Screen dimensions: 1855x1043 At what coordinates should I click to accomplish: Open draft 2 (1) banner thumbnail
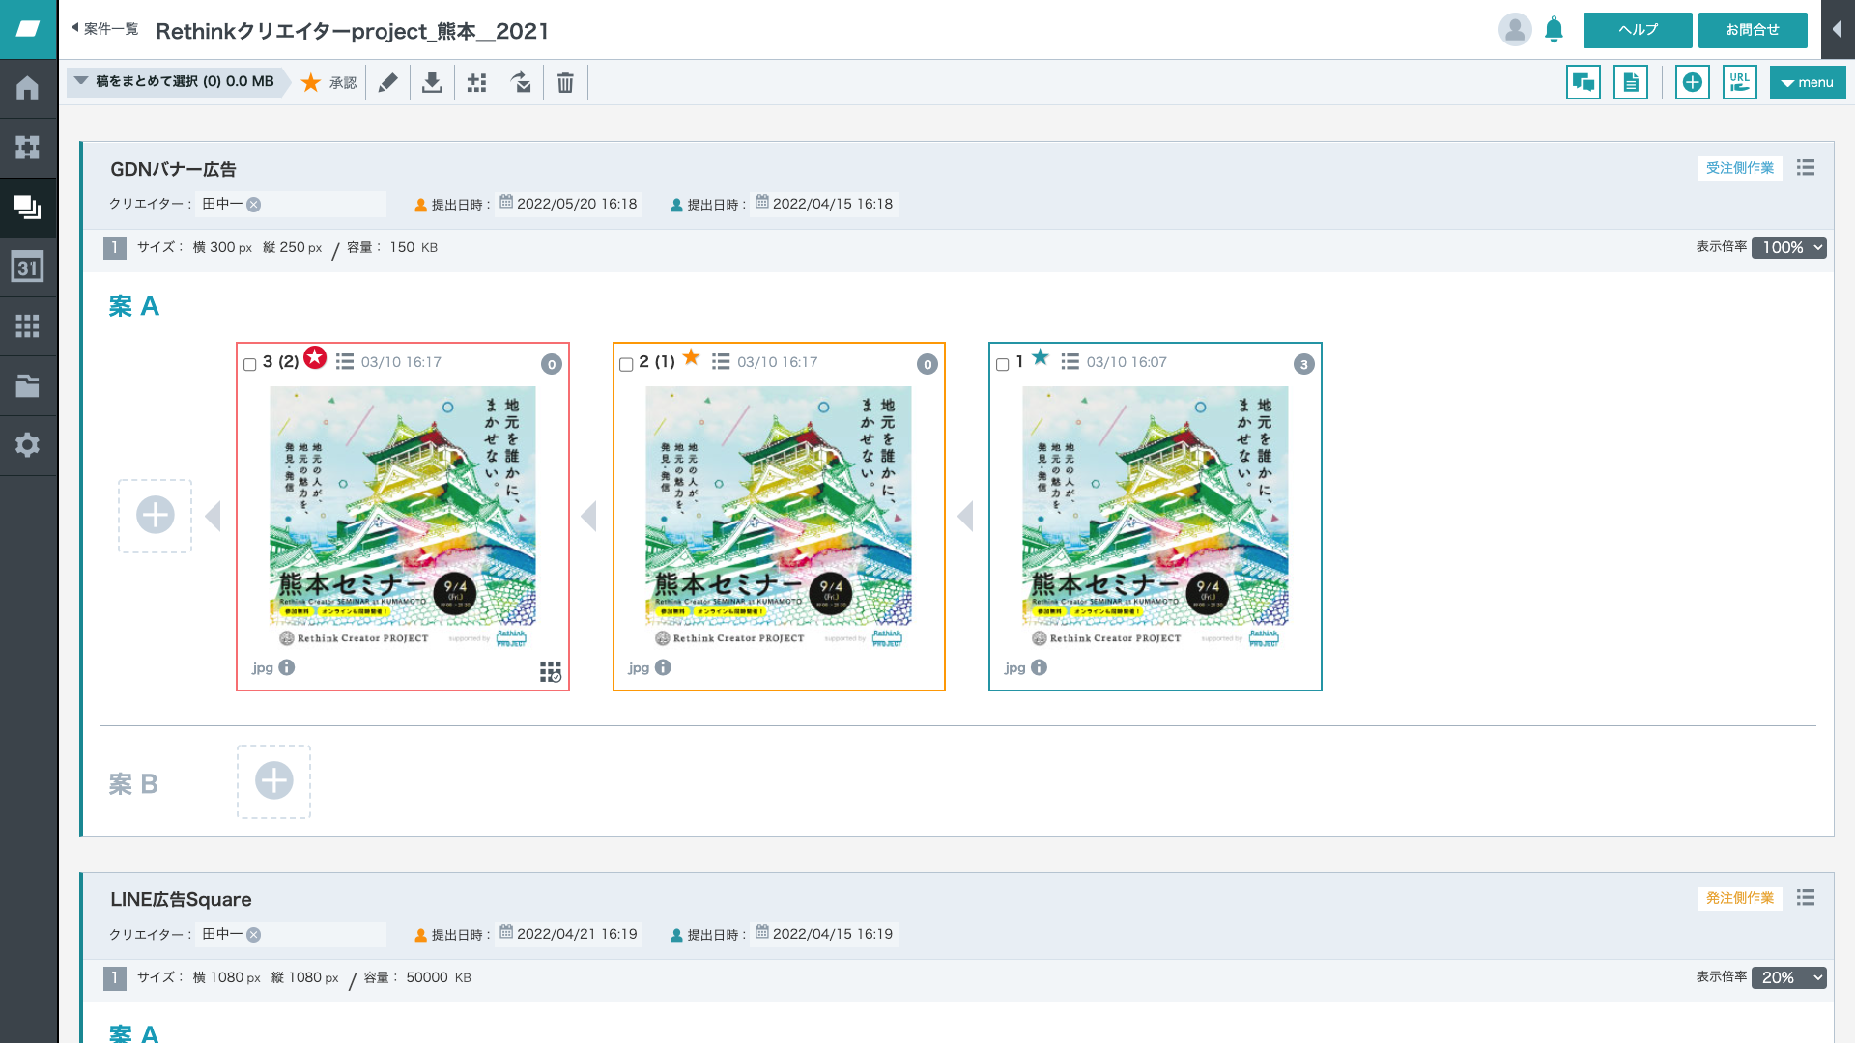[778, 517]
